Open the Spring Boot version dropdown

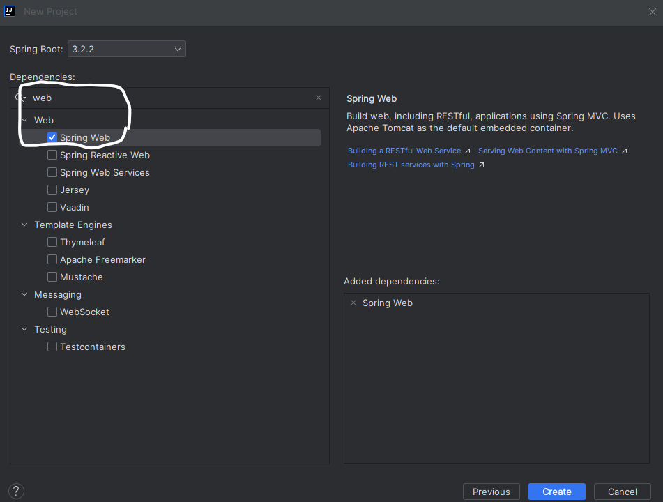127,49
